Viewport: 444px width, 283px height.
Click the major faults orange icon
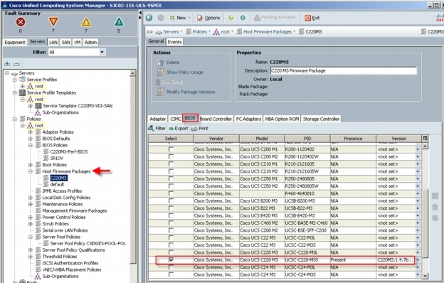click(53, 22)
